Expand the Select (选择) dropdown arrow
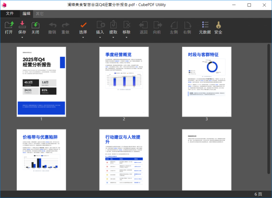272x198 pixels. [x=83, y=37]
